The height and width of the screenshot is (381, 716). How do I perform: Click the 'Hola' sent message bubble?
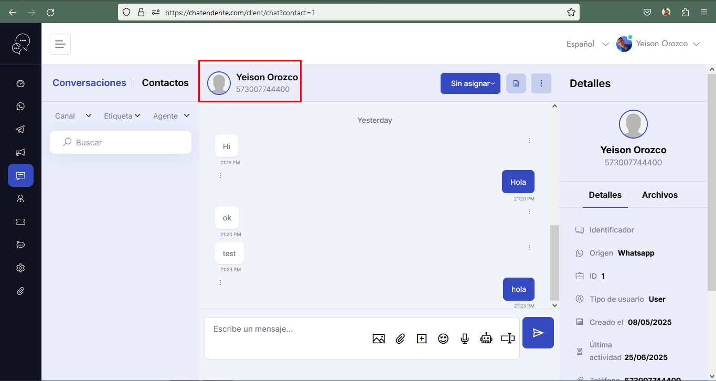(518, 182)
